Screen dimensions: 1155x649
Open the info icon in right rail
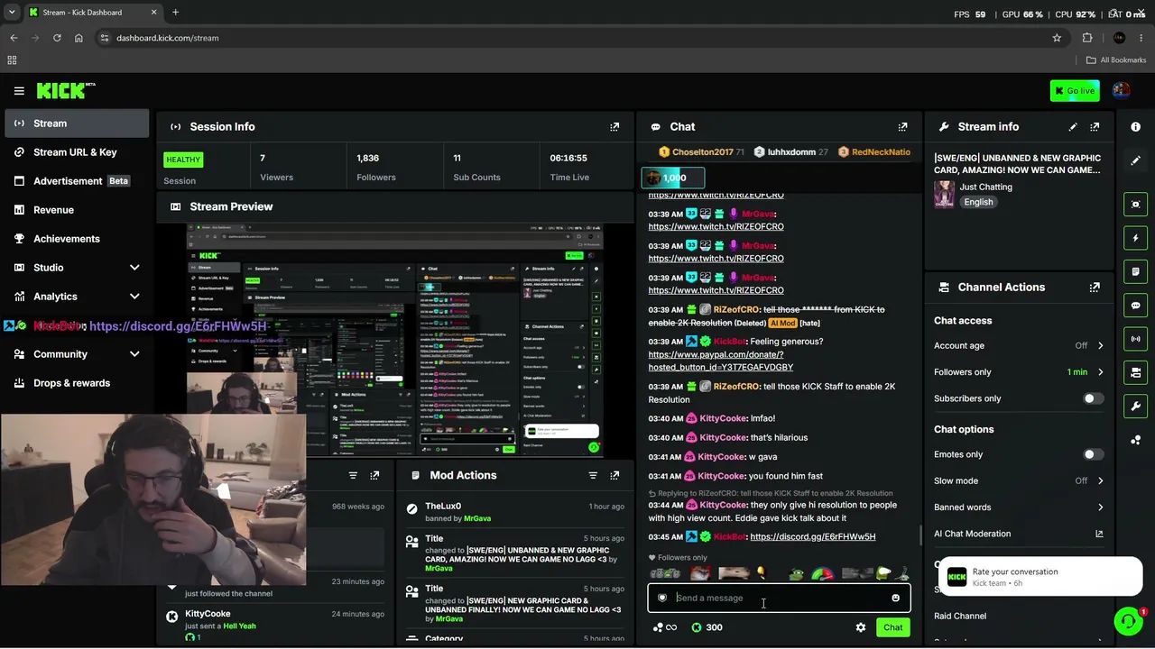pyautogui.click(x=1136, y=127)
